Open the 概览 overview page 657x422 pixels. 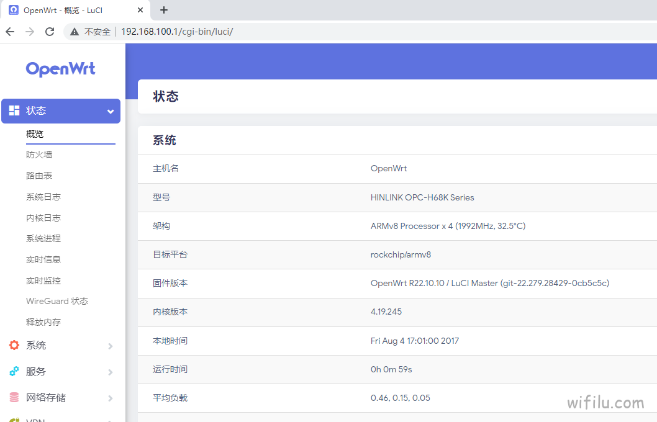pos(35,135)
